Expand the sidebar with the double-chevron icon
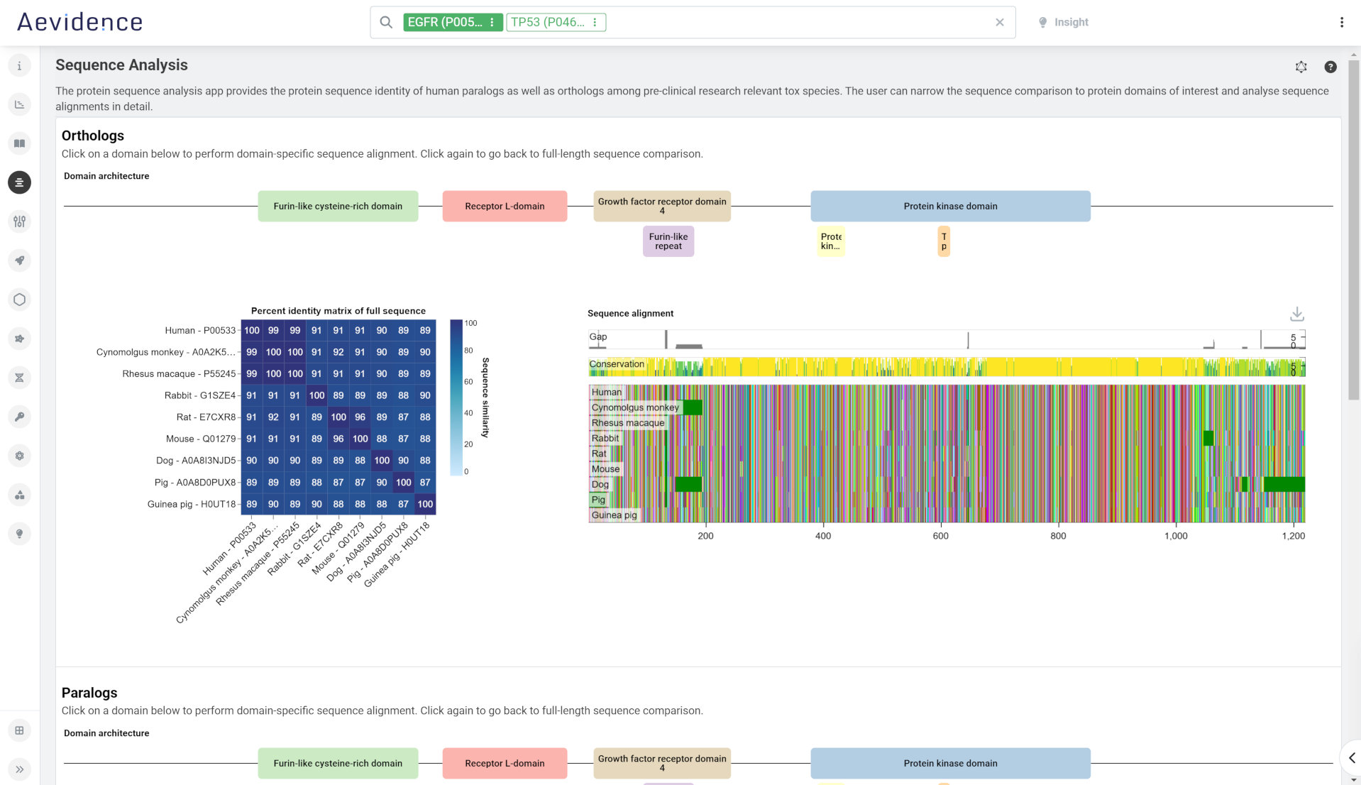This screenshot has height=785, width=1361. [x=19, y=770]
